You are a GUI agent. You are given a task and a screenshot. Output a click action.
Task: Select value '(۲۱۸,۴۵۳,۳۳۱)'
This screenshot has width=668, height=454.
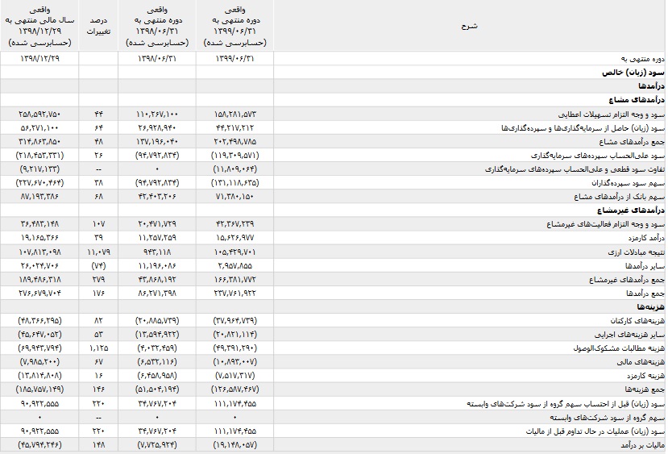tap(39, 155)
